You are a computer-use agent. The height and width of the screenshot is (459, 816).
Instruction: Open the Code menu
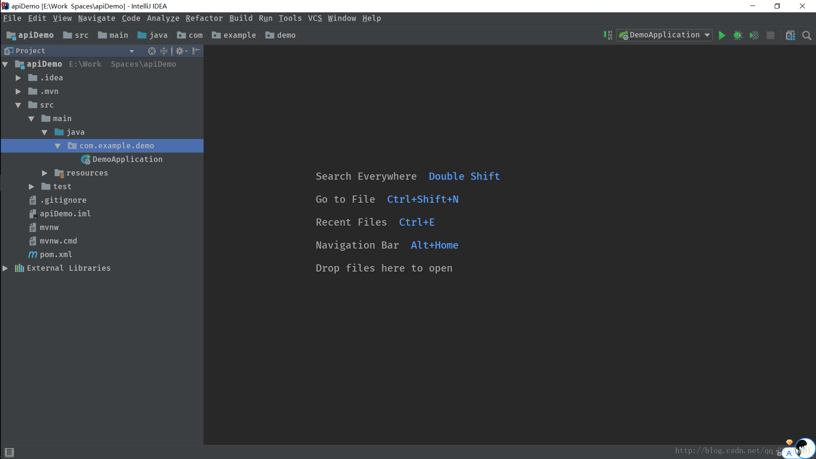pyautogui.click(x=131, y=18)
